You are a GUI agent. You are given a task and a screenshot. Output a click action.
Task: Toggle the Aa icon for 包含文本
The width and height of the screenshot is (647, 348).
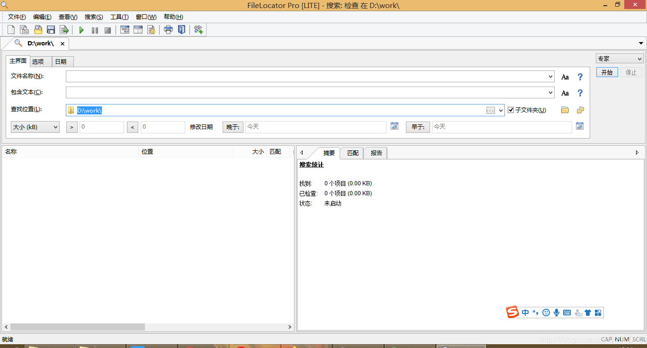(x=565, y=93)
